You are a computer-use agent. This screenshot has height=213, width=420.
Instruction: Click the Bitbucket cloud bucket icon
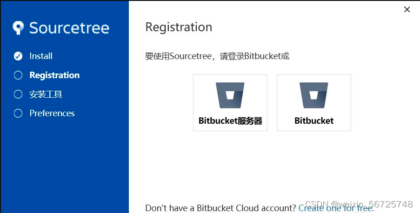click(313, 95)
